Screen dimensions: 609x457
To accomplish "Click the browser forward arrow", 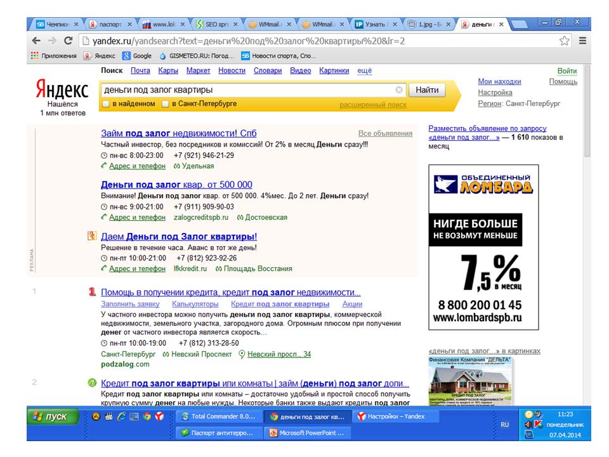I will click(52, 41).
